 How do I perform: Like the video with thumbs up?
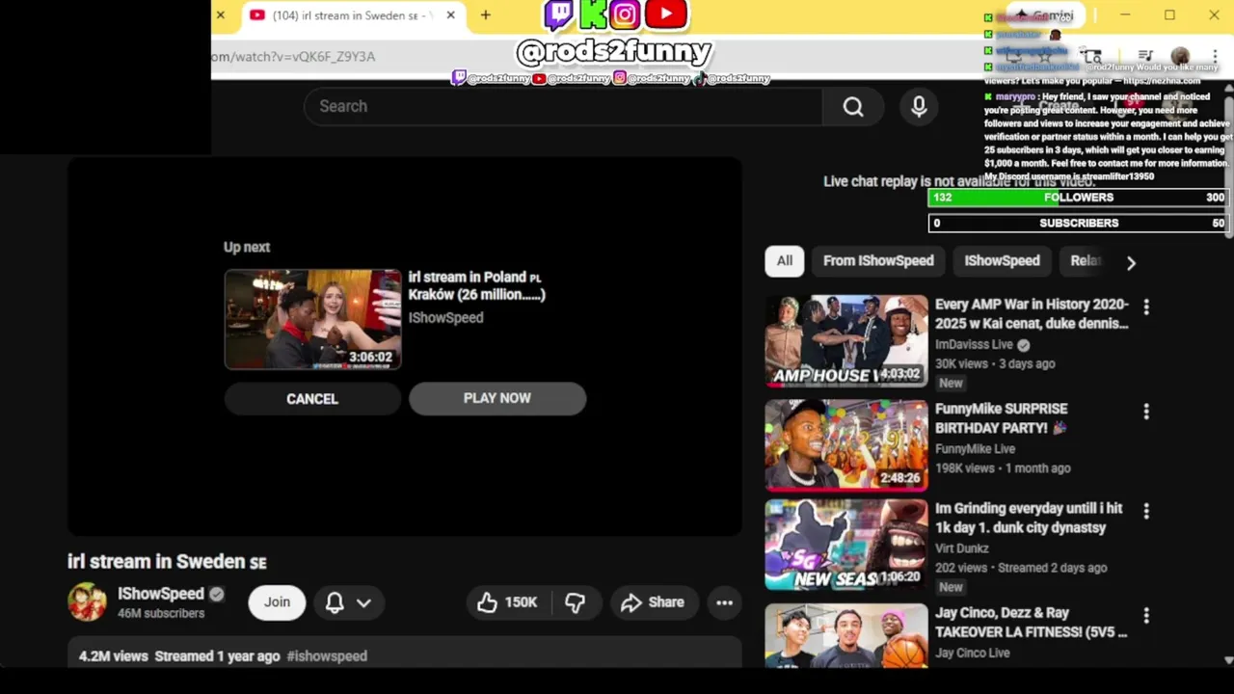pyautogui.click(x=506, y=602)
